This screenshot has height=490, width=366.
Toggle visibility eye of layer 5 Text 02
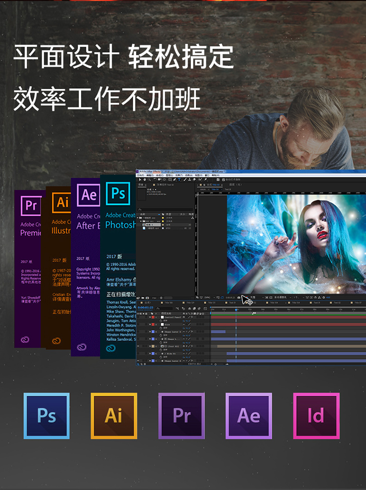coord(138,346)
